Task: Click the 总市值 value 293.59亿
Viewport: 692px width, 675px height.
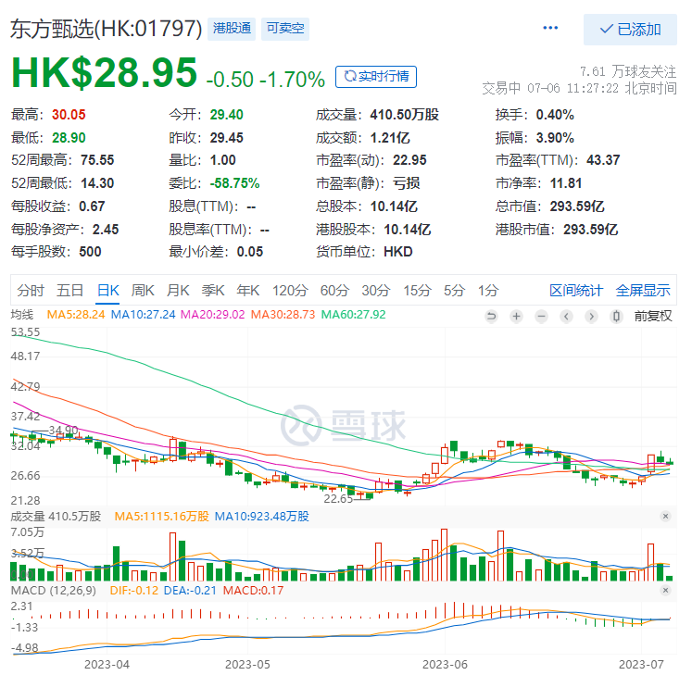Action: tap(577, 206)
